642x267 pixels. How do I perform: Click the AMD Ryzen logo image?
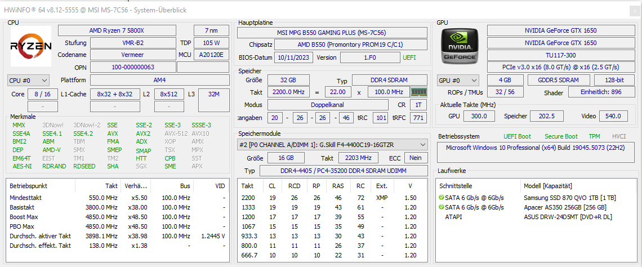[x=31, y=46]
